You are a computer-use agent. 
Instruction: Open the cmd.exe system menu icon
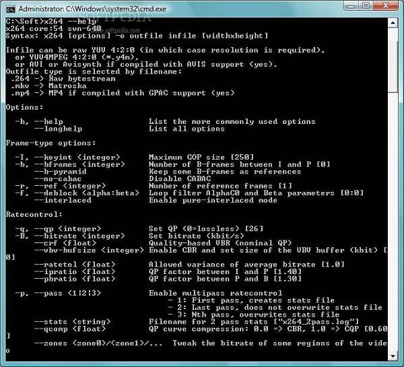[11, 9]
